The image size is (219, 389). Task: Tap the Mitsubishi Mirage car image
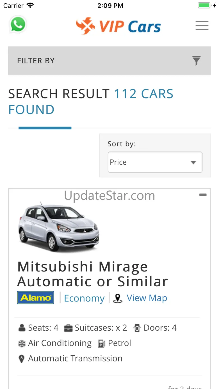point(58,227)
